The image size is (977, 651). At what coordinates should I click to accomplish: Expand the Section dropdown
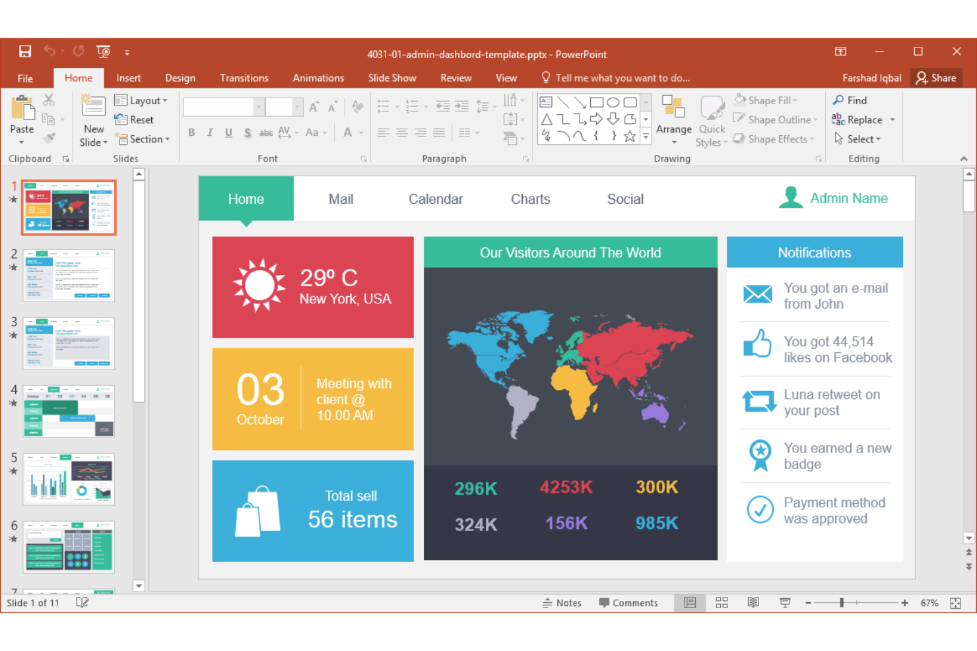(143, 139)
